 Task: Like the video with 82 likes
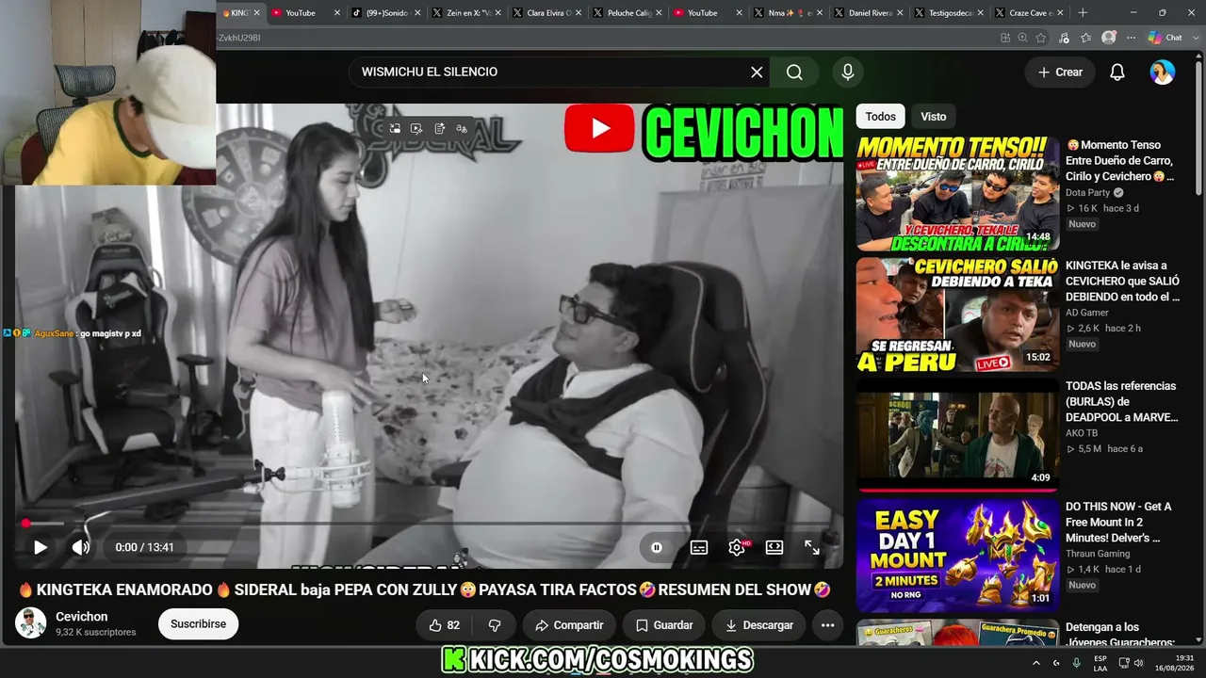[444, 625]
